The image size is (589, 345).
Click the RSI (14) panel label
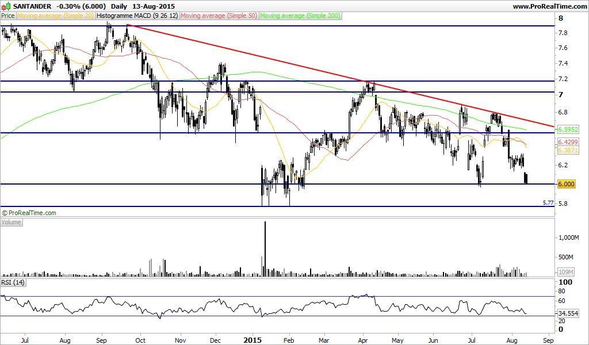(x=13, y=282)
